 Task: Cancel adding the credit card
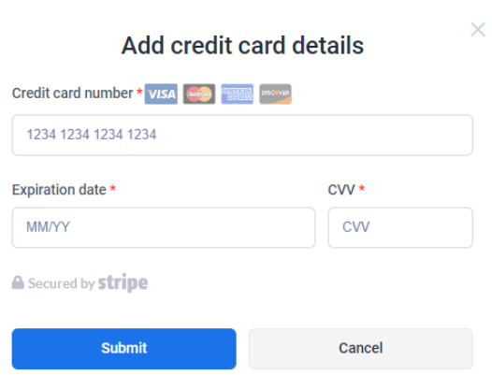[361, 349]
